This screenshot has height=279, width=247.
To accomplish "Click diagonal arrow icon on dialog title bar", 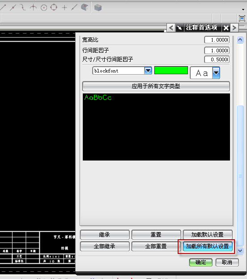I will [x=179, y=28].
